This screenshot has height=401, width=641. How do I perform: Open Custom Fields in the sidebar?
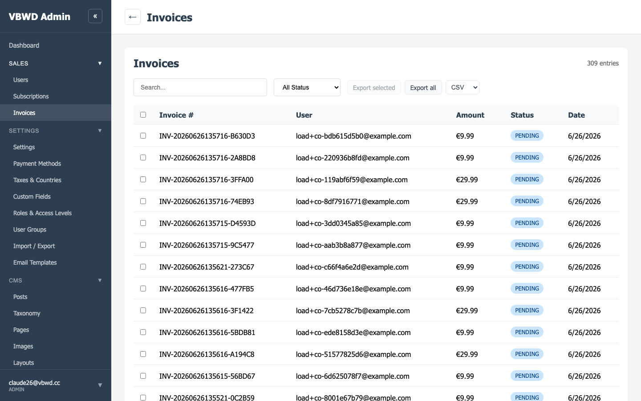[56, 196]
